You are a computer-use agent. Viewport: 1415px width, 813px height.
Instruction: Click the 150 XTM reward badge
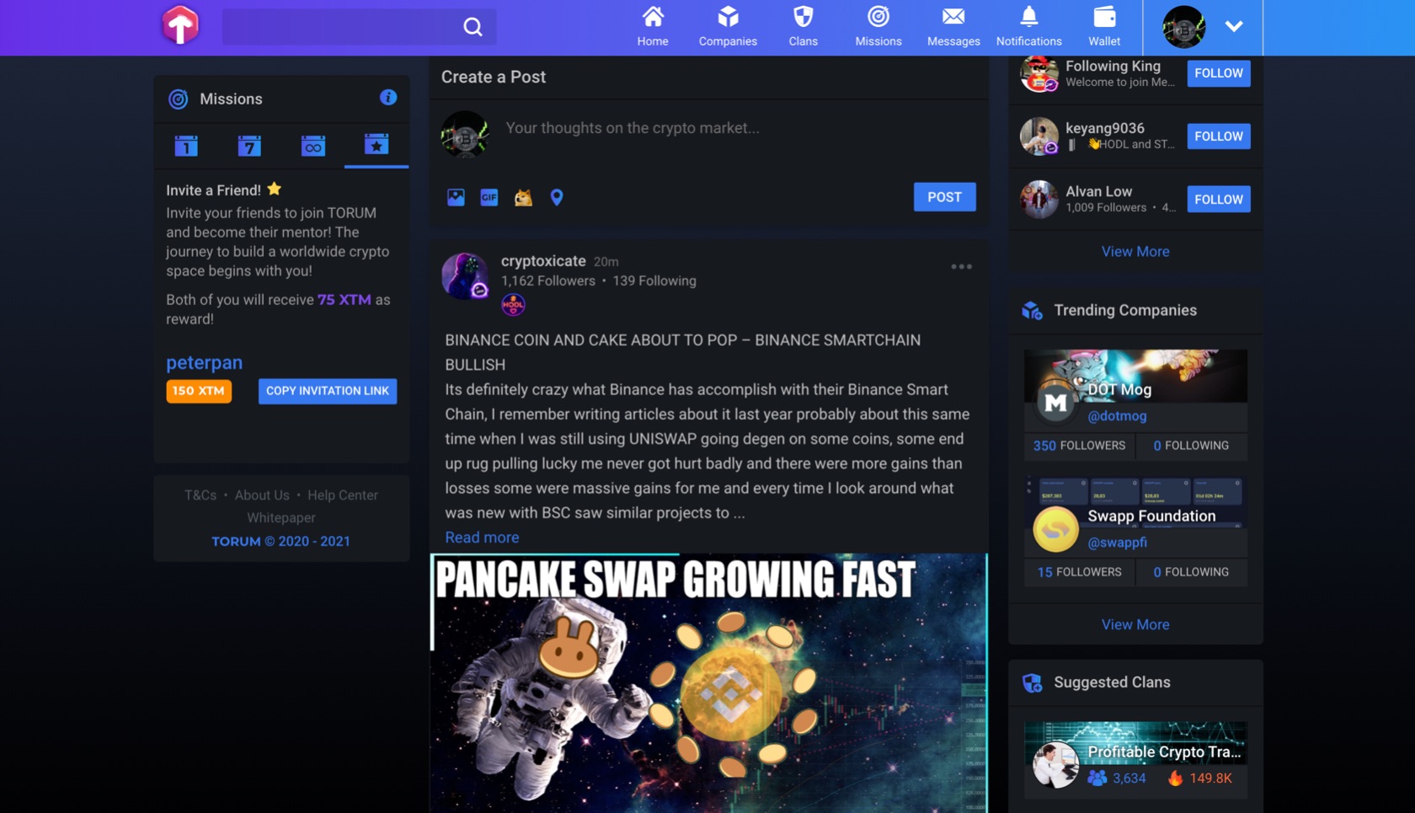(x=199, y=391)
